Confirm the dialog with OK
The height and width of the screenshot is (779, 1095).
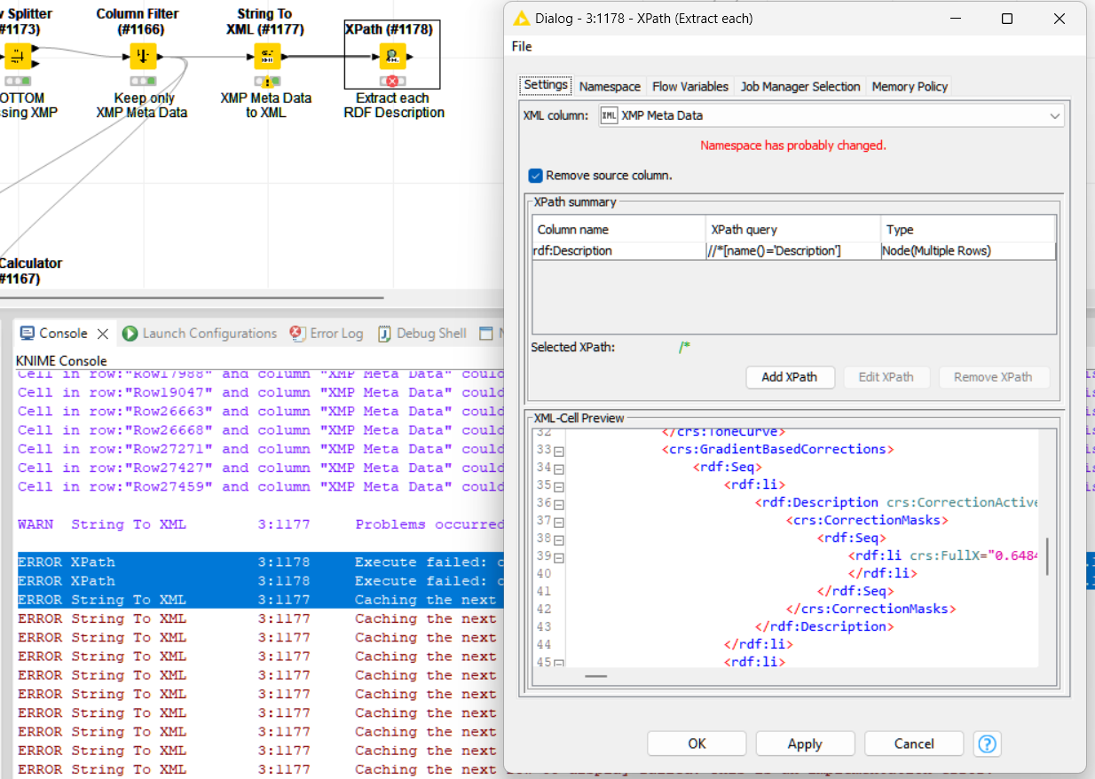pyautogui.click(x=697, y=744)
